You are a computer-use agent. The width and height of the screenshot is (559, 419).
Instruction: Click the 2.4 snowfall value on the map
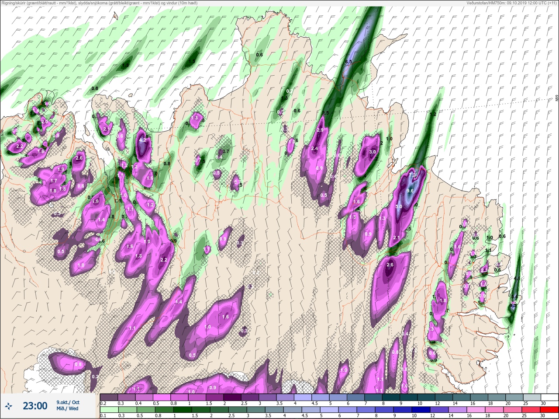tap(314, 149)
